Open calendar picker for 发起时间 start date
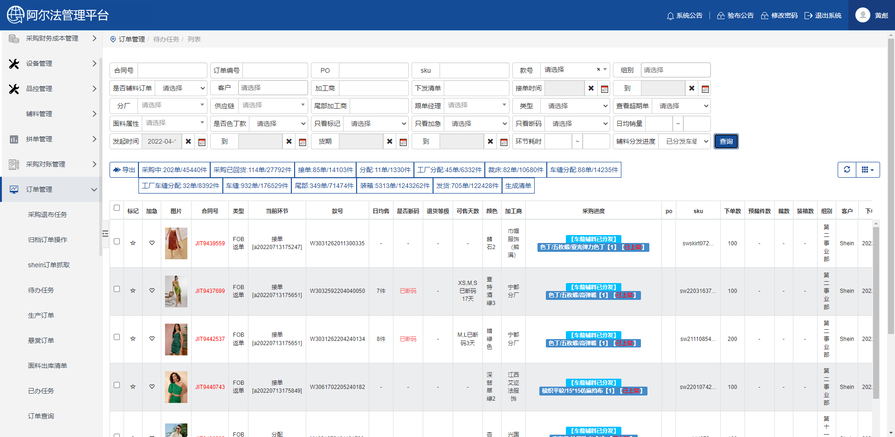895x437 pixels. [x=202, y=142]
